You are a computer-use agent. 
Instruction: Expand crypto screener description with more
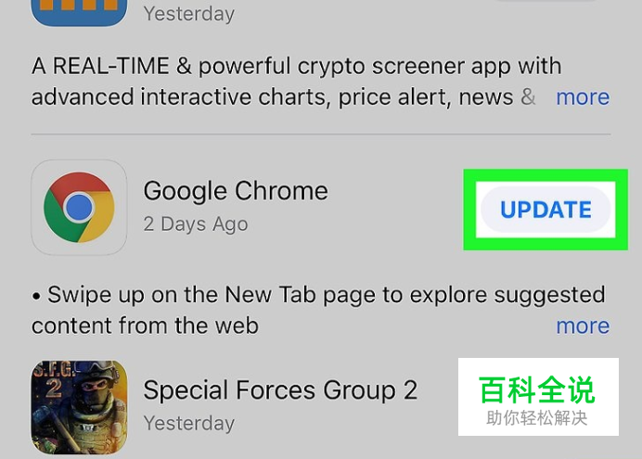point(583,97)
